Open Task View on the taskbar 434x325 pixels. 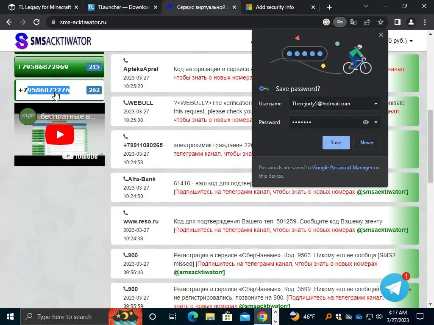pos(173,317)
